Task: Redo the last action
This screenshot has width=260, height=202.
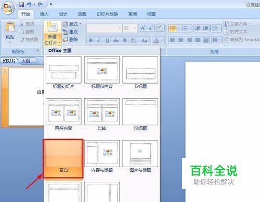Action: click(41, 5)
